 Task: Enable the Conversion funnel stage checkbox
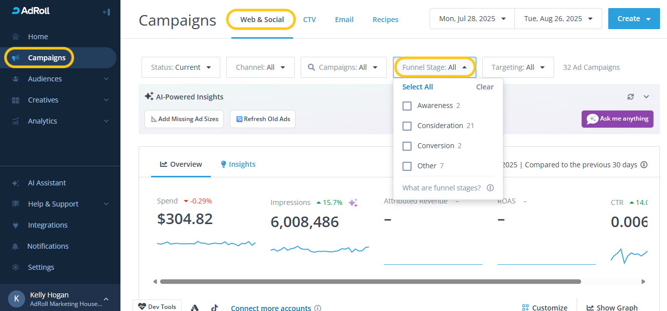coord(407,146)
